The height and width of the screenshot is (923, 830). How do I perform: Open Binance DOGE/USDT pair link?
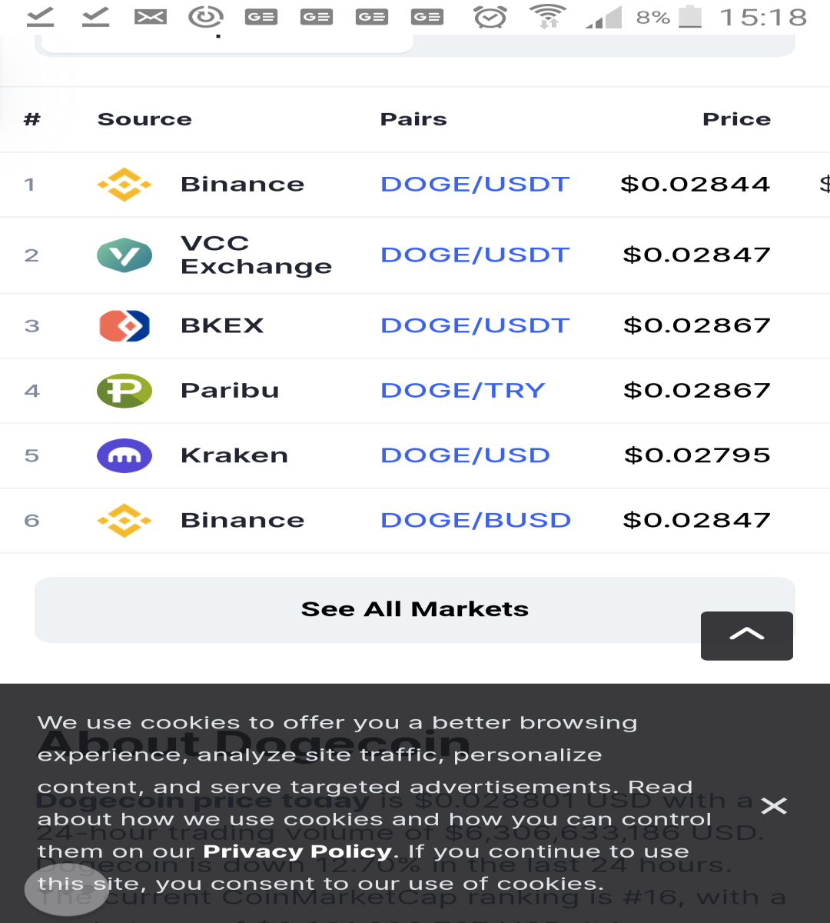coord(475,185)
